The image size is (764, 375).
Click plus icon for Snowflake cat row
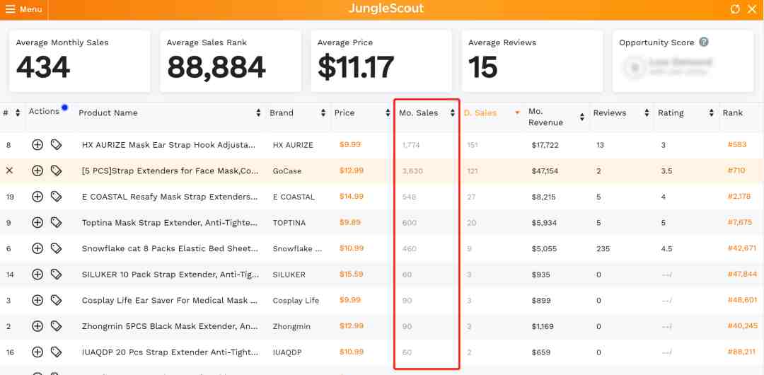pyautogui.click(x=37, y=248)
